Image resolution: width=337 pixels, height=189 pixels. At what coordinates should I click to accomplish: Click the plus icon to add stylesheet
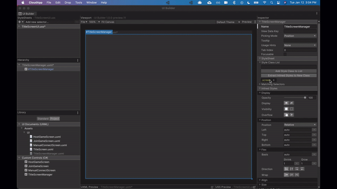click(19, 22)
